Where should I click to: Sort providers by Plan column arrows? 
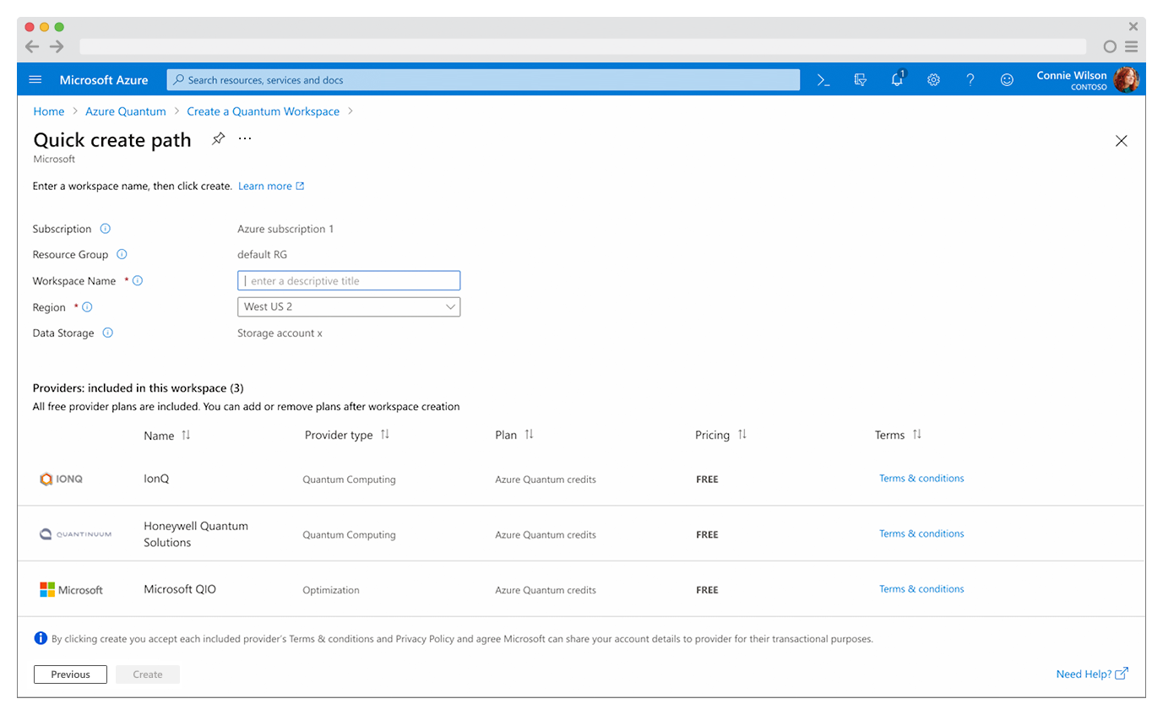coord(529,435)
